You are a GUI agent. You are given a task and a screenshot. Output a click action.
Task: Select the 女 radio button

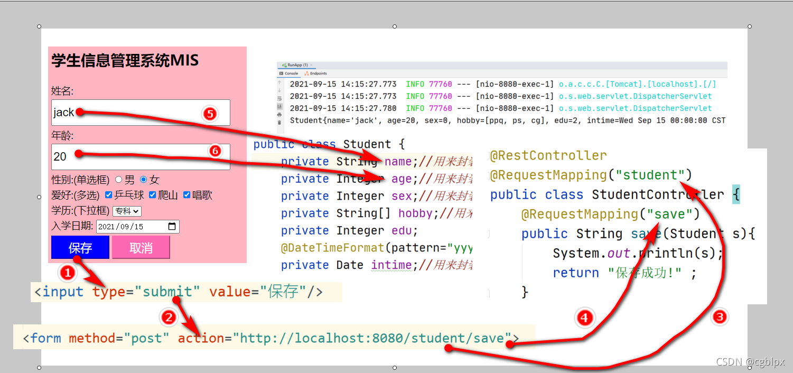click(x=143, y=180)
